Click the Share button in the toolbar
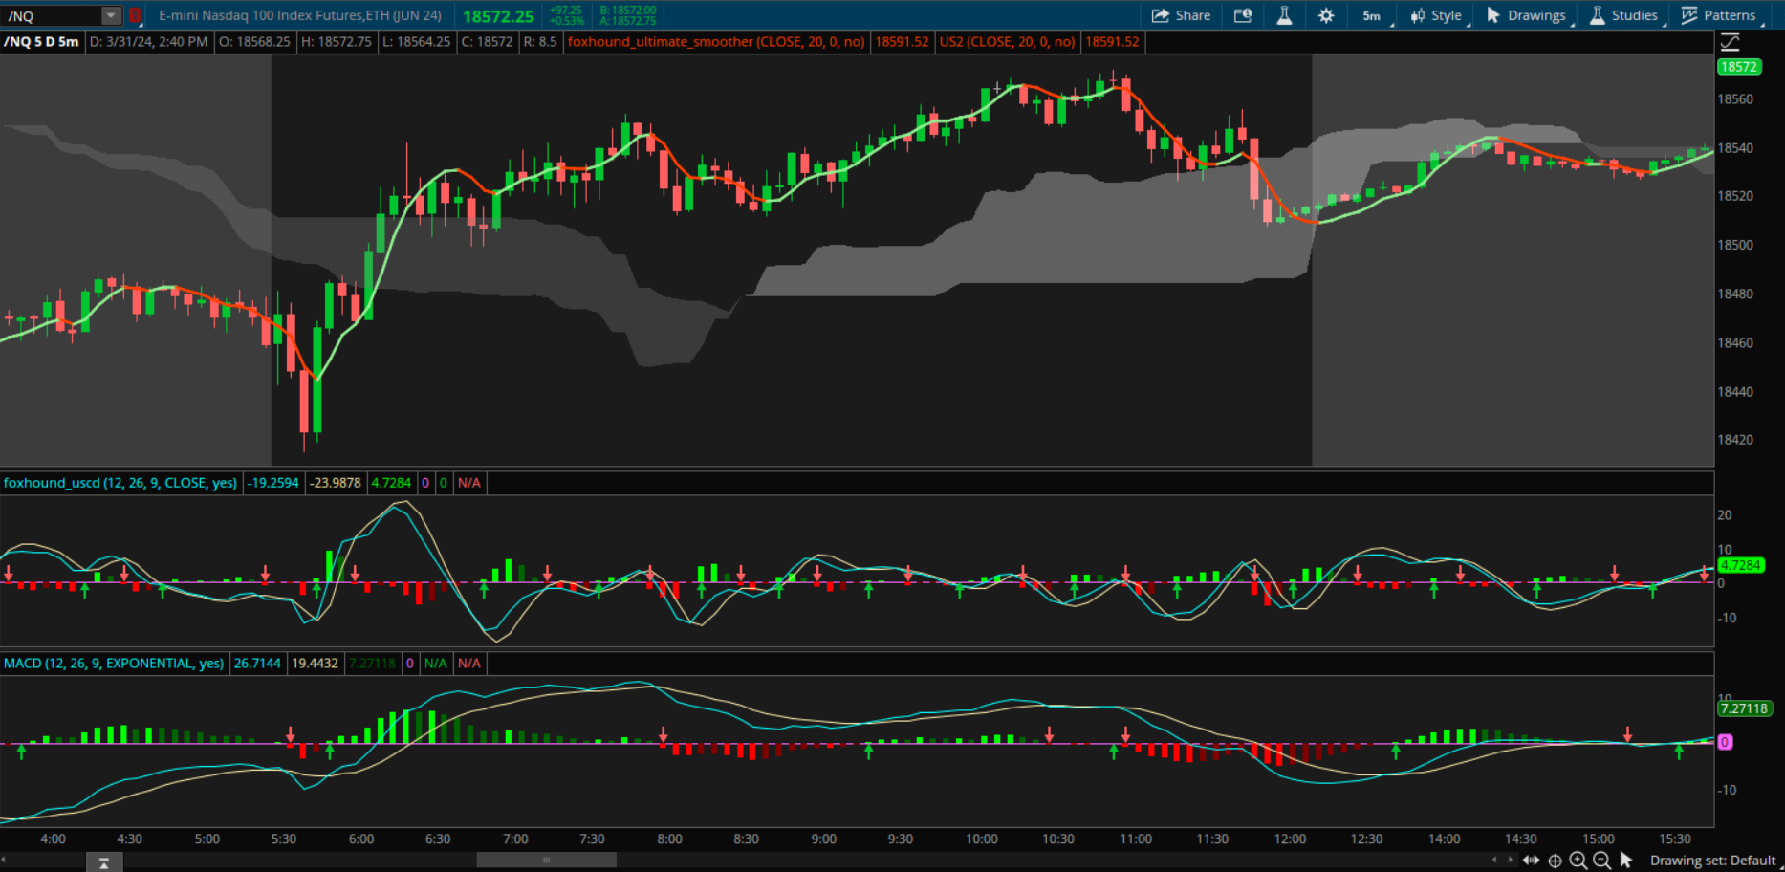1785x872 pixels. pos(1181,15)
